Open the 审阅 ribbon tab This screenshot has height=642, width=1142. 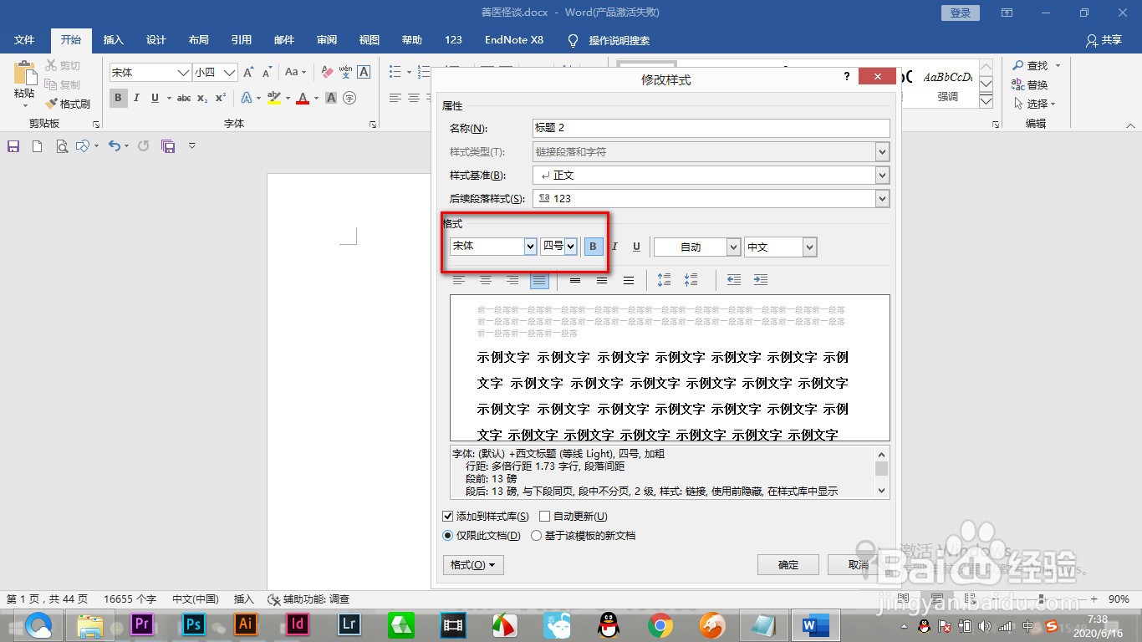tap(326, 39)
